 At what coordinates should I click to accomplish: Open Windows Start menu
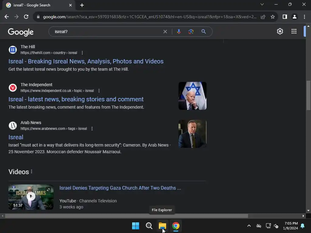coord(136,226)
